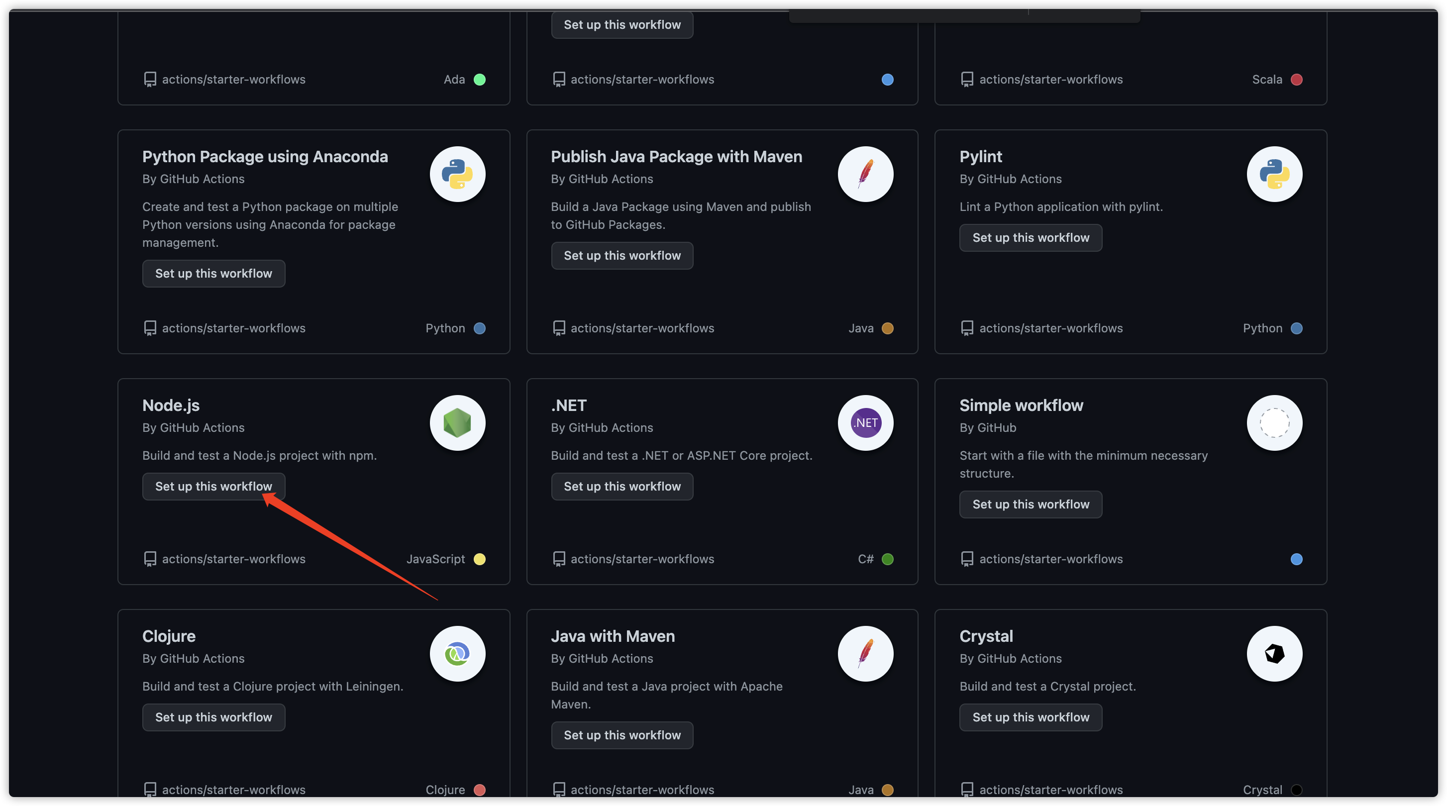Open actions/starter-workflows link on Simple workflow card
Screen dimensions: 1447x806
[1051, 559]
